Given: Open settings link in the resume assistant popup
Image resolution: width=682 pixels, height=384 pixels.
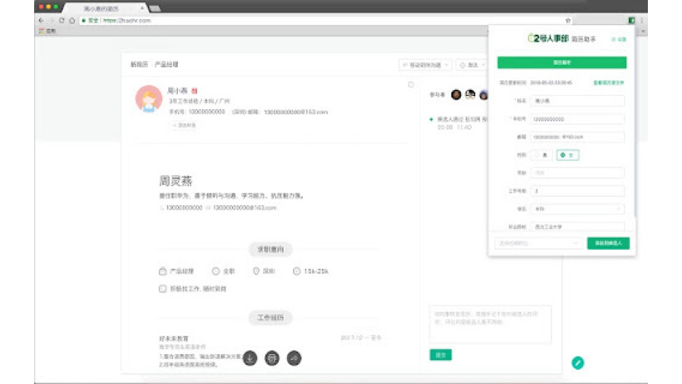Looking at the screenshot, I should [619, 39].
